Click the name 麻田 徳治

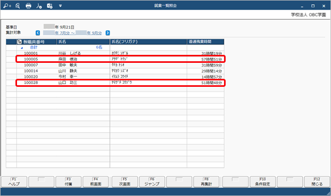(68, 59)
